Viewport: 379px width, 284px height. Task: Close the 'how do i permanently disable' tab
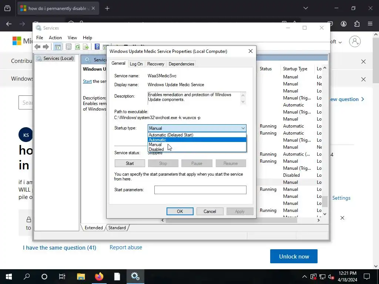(x=93, y=8)
